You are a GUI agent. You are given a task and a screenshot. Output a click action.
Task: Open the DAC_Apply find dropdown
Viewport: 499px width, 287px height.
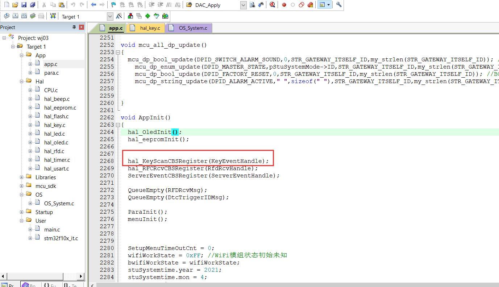[x=243, y=5]
